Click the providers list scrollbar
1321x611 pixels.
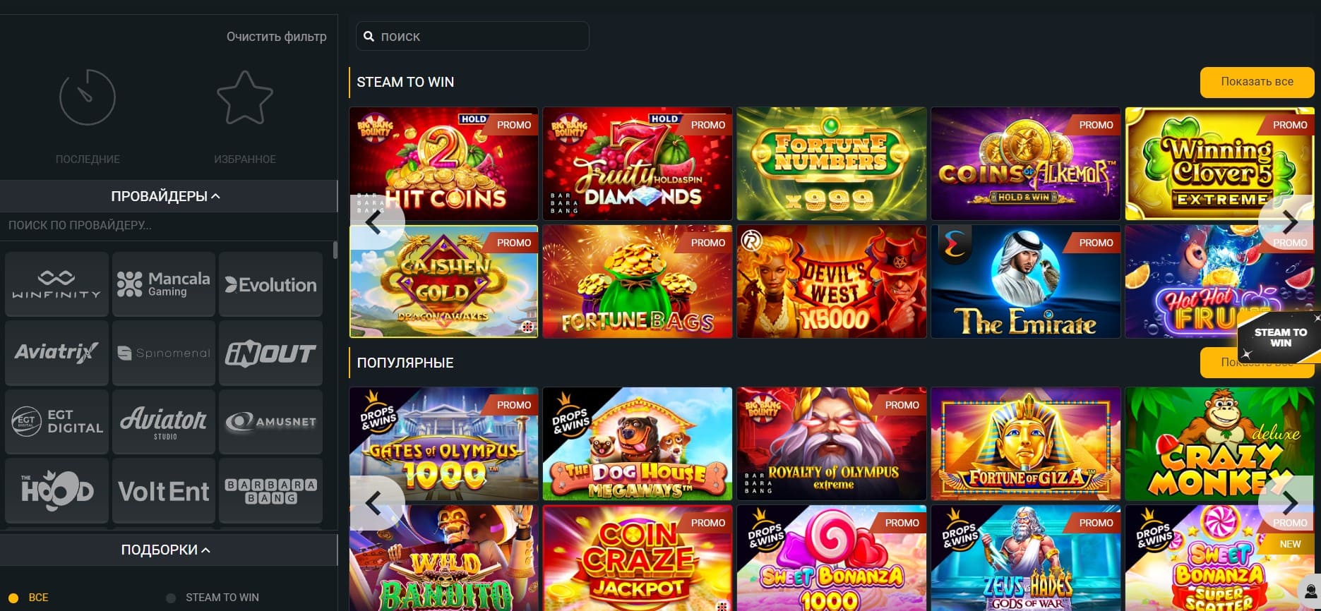tap(335, 250)
